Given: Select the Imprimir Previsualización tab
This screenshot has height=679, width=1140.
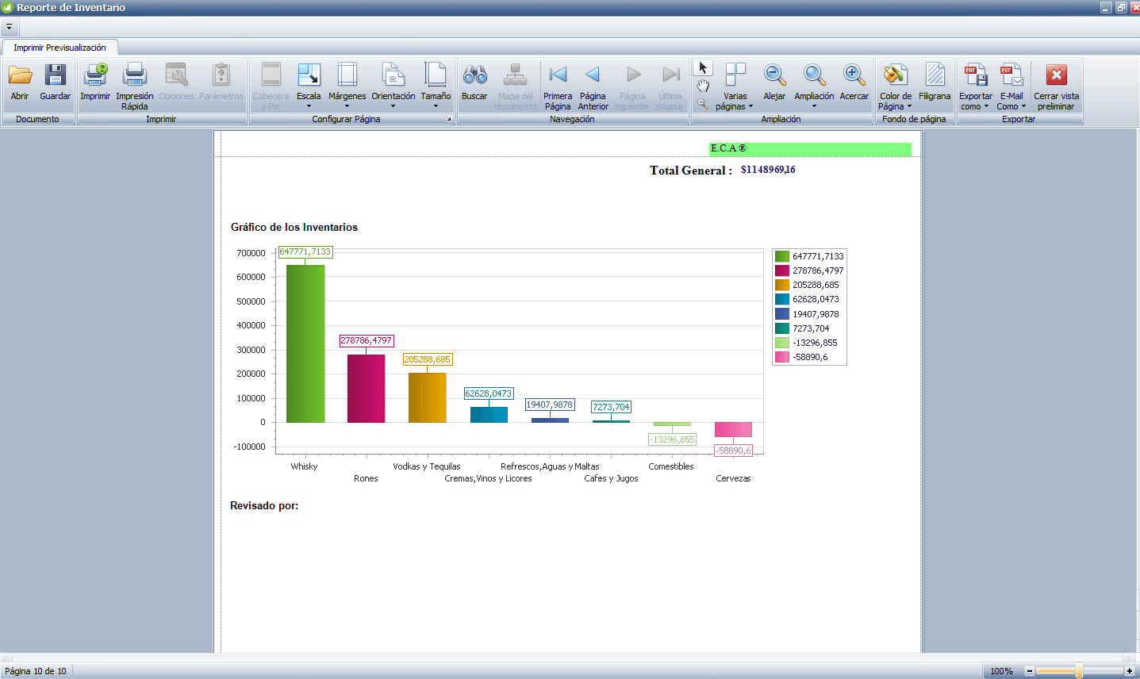Looking at the screenshot, I should pos(59,48).
